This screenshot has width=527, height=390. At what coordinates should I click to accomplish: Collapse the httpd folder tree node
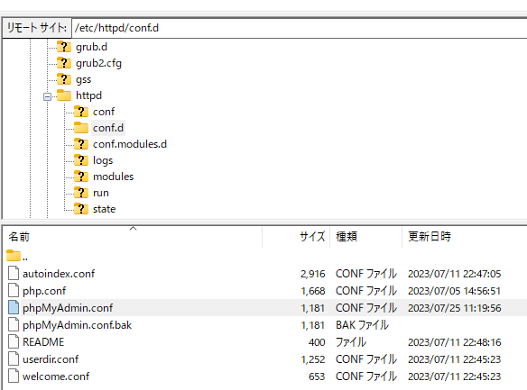[x=48, y=97]
